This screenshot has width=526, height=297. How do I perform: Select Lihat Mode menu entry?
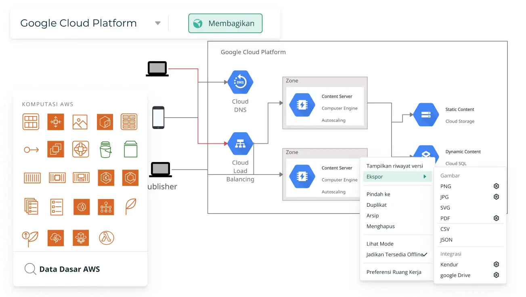pyautogui.click(x=380, y=244)
